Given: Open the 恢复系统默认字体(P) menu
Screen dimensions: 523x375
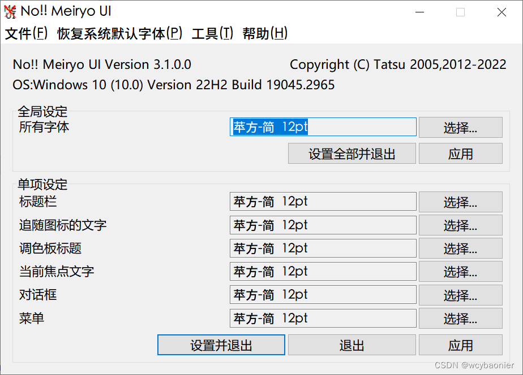Looking at the screenshot, I should 120,33.
